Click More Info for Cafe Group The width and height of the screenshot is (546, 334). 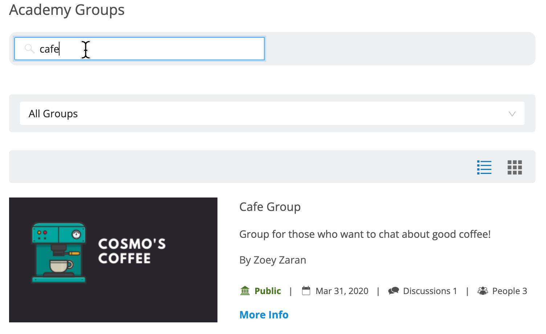point(264,314)
